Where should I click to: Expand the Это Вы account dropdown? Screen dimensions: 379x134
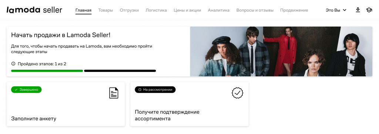tap(336, 10)
